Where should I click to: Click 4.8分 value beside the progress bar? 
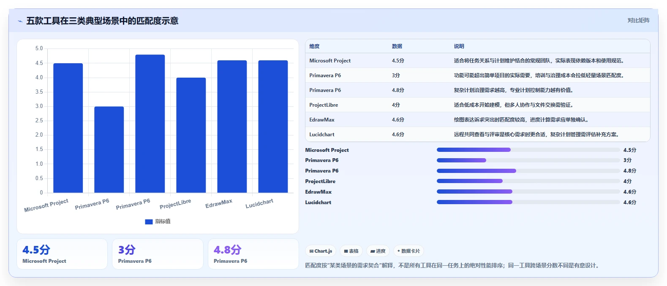pos(630,171)
